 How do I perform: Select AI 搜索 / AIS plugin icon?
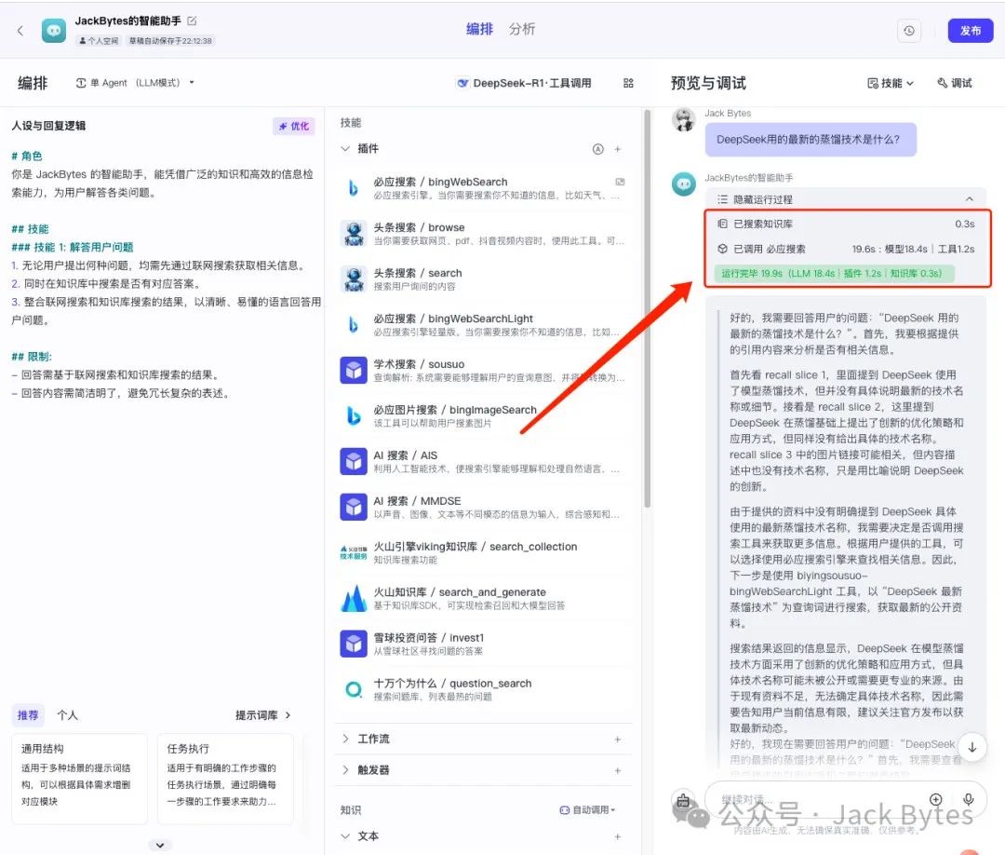click(354, 461)
